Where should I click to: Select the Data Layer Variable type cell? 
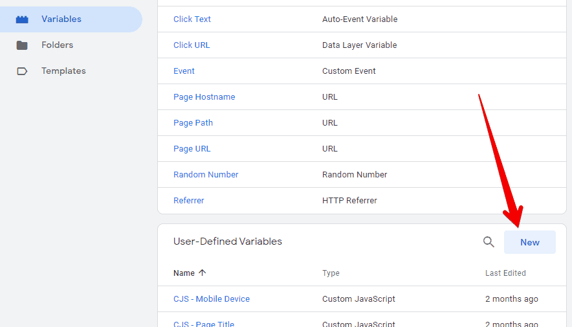click(x=359, y=45)
